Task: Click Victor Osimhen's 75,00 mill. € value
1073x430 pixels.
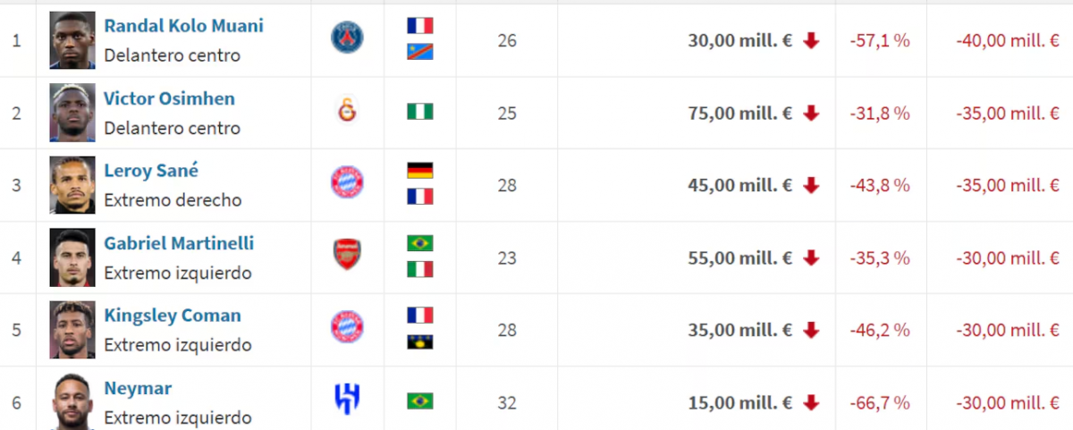Action: (740, 114)
